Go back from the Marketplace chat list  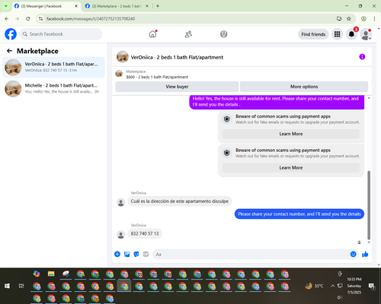tap(9, 51)
